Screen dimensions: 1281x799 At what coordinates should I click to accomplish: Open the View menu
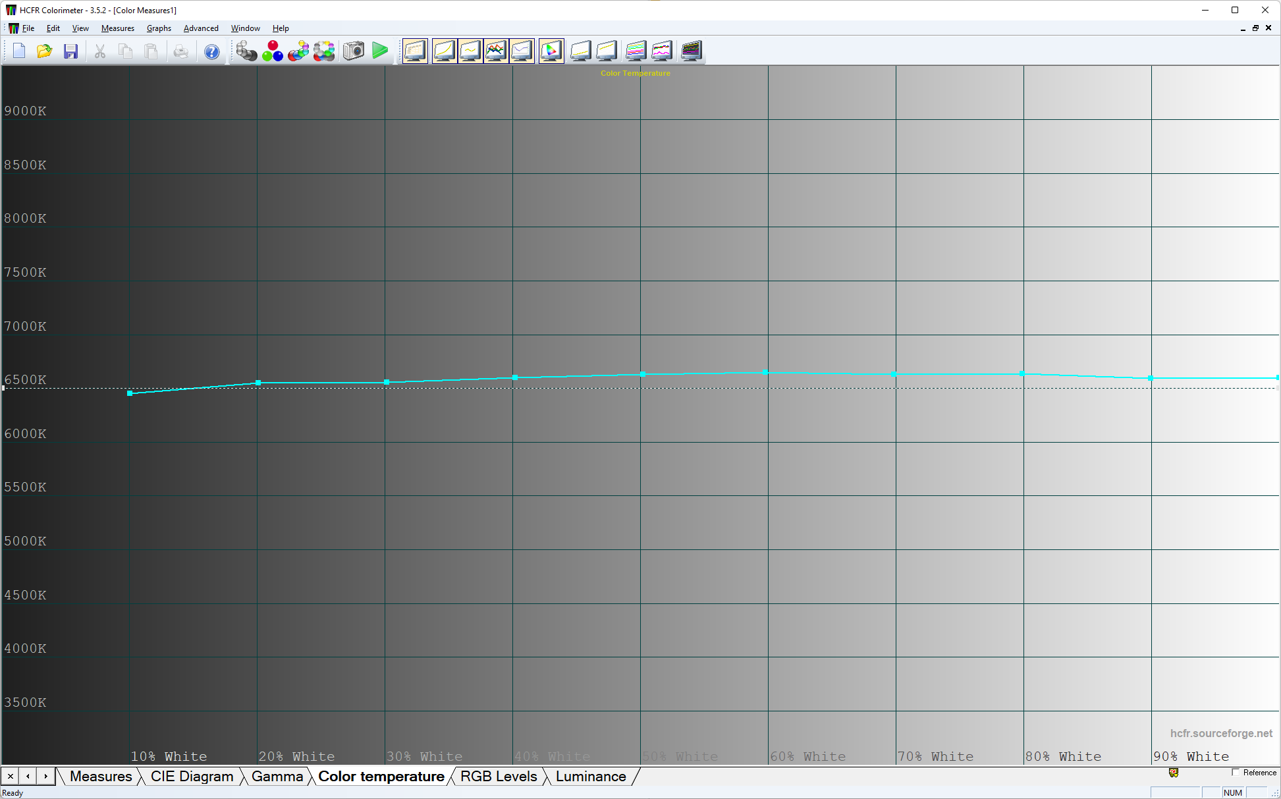(80, 28)
